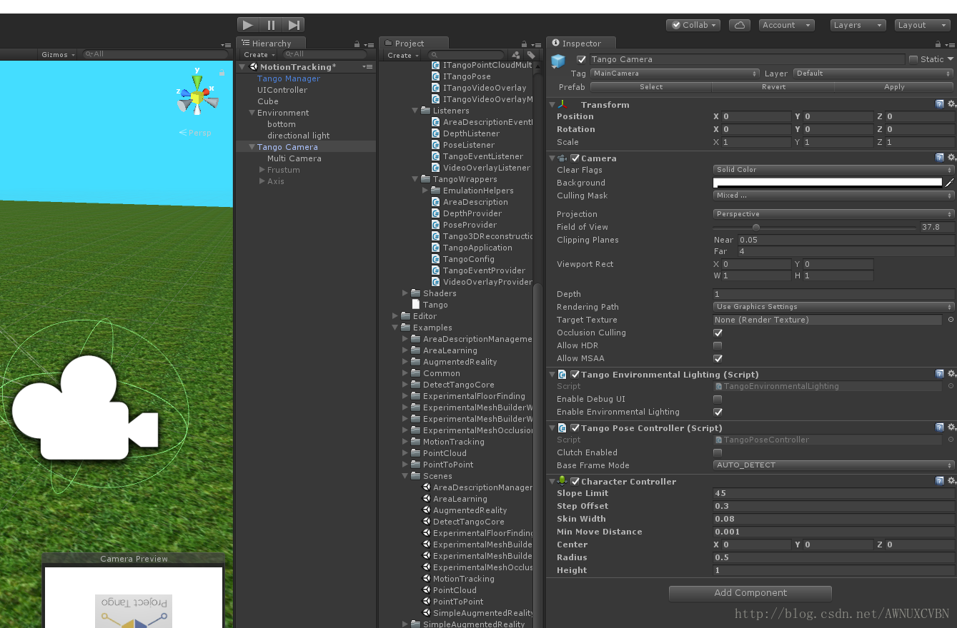Open Projection Perspective dropdown

point(833,214)
